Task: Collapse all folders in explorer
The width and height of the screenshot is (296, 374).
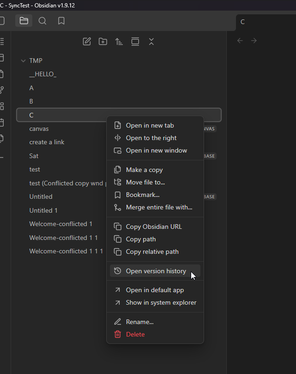Action: click(151, 42)
